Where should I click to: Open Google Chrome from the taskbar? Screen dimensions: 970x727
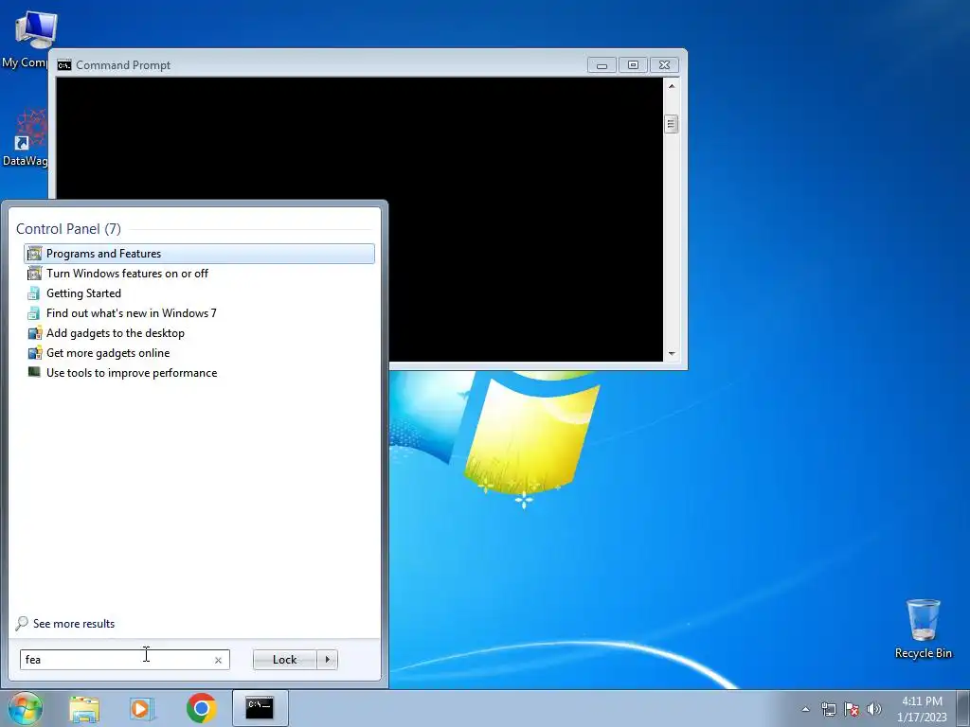pos(201,708)
